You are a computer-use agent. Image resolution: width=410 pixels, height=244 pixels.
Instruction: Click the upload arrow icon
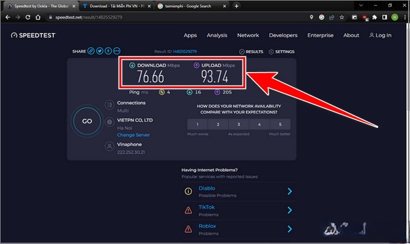197,66
